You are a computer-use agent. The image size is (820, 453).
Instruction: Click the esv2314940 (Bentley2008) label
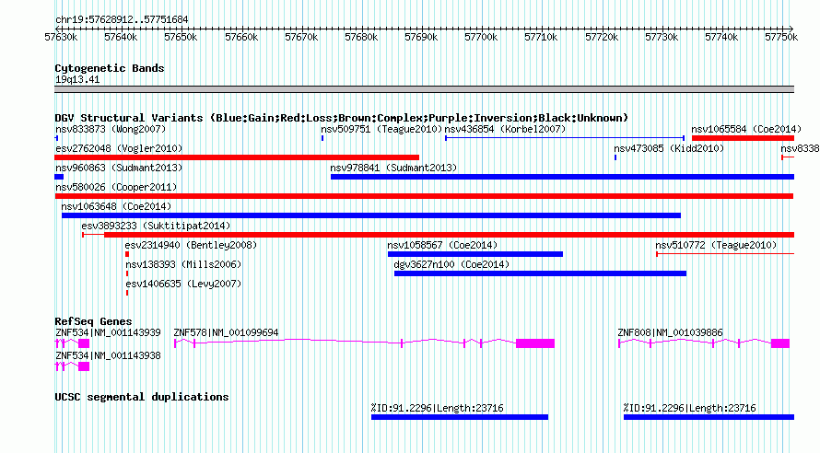tap(191, 245)
